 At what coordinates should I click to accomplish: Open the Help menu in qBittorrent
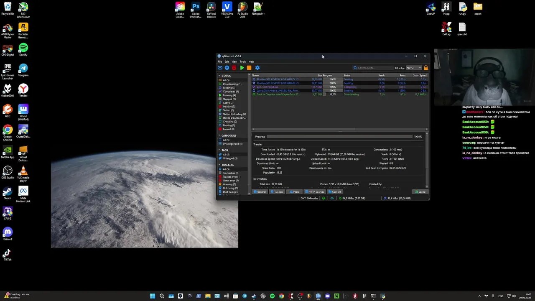point(251,61)
